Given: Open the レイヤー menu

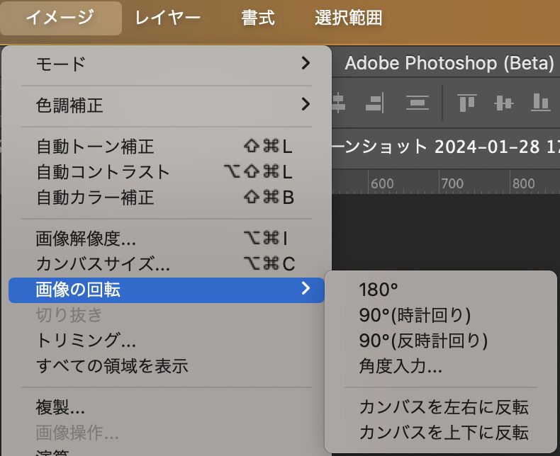Looking at the screenshot, I should tap(168, 18).
